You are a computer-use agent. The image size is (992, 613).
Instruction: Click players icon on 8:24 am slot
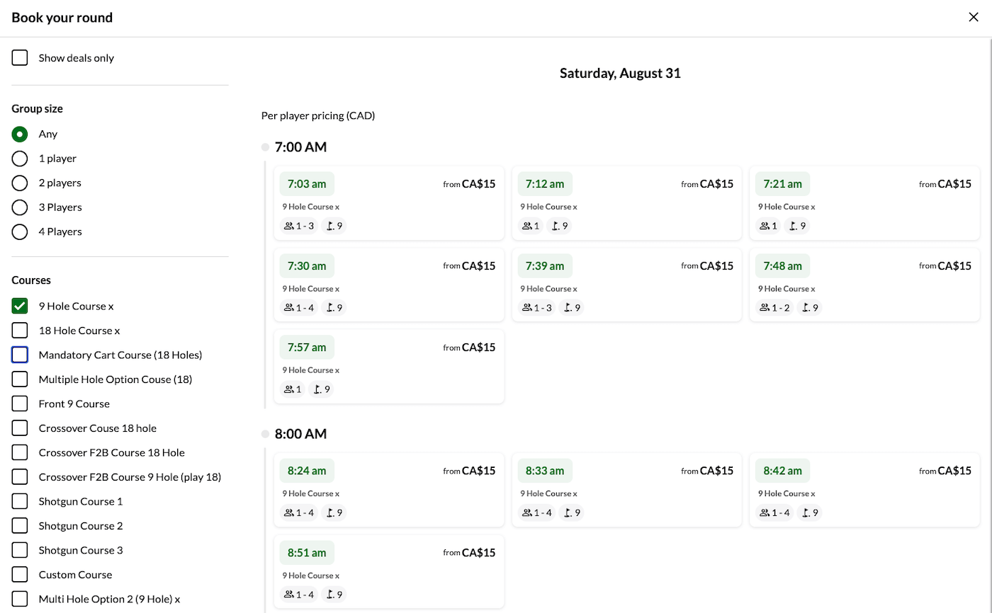(288, 512)
